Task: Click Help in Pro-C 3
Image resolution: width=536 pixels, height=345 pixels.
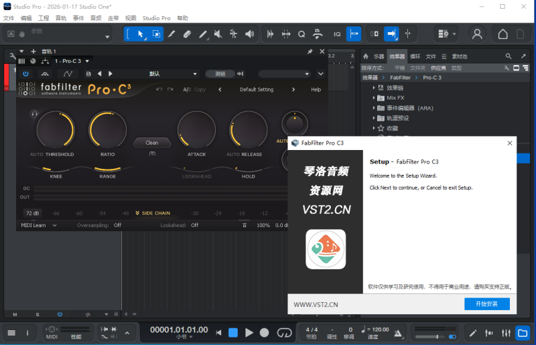Action: coord(316,90)
